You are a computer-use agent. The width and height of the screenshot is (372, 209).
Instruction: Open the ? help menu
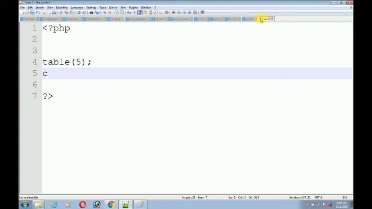pos(155,8)
